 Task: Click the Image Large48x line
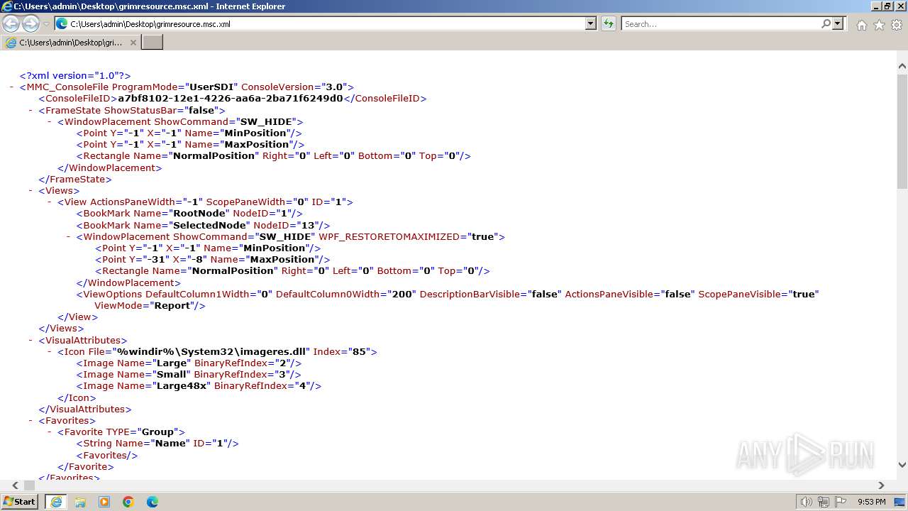point(199,385)
